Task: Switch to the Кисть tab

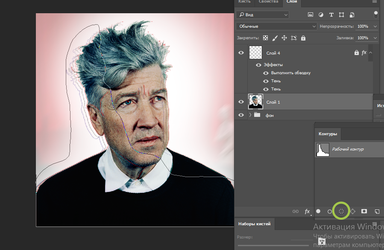Action: [x=244, y=3]
